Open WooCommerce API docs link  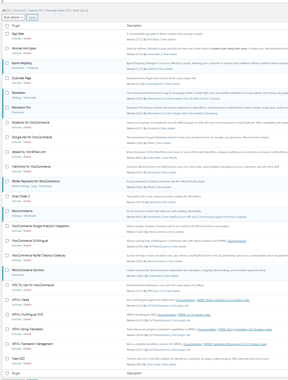[x=192, y=217]
